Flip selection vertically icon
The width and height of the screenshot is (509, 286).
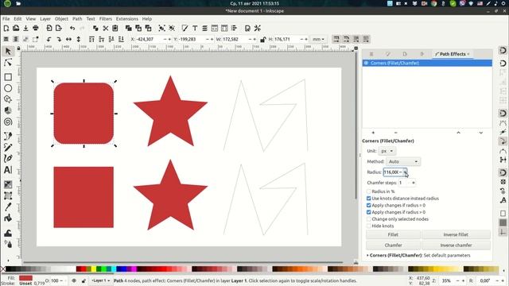[x=79, y=39]
